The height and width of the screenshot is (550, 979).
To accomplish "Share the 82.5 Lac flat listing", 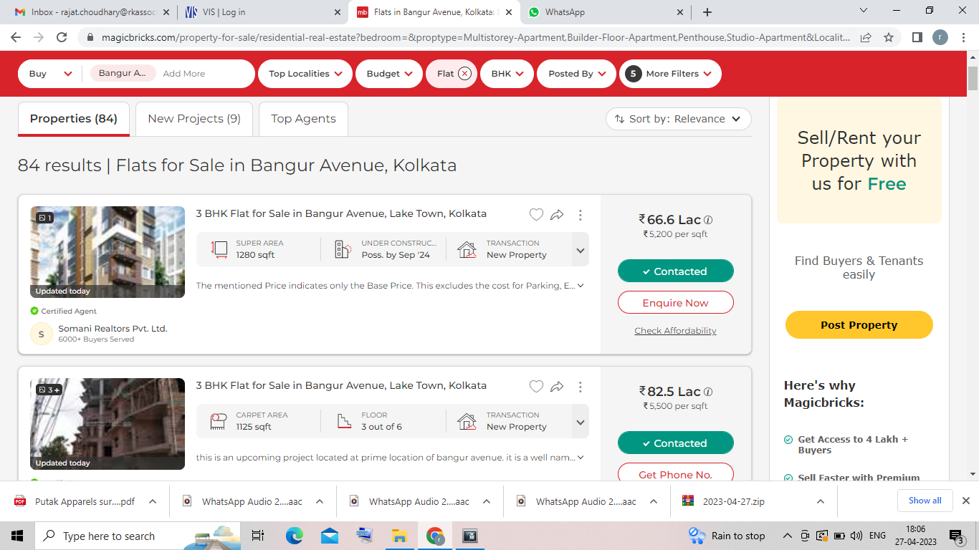I will 557,386.
